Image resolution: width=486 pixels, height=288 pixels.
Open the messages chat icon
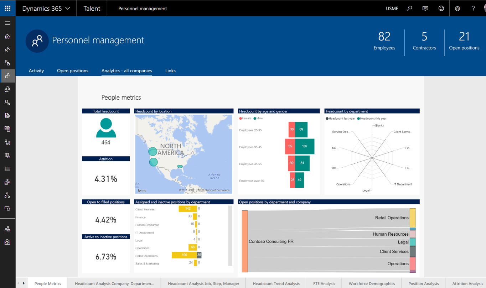point(425,8)
